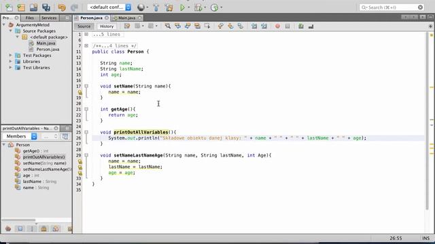Select Person.java in the project tree
The height and width of the screenshot is (244, 435).
(x=48, y=49)
